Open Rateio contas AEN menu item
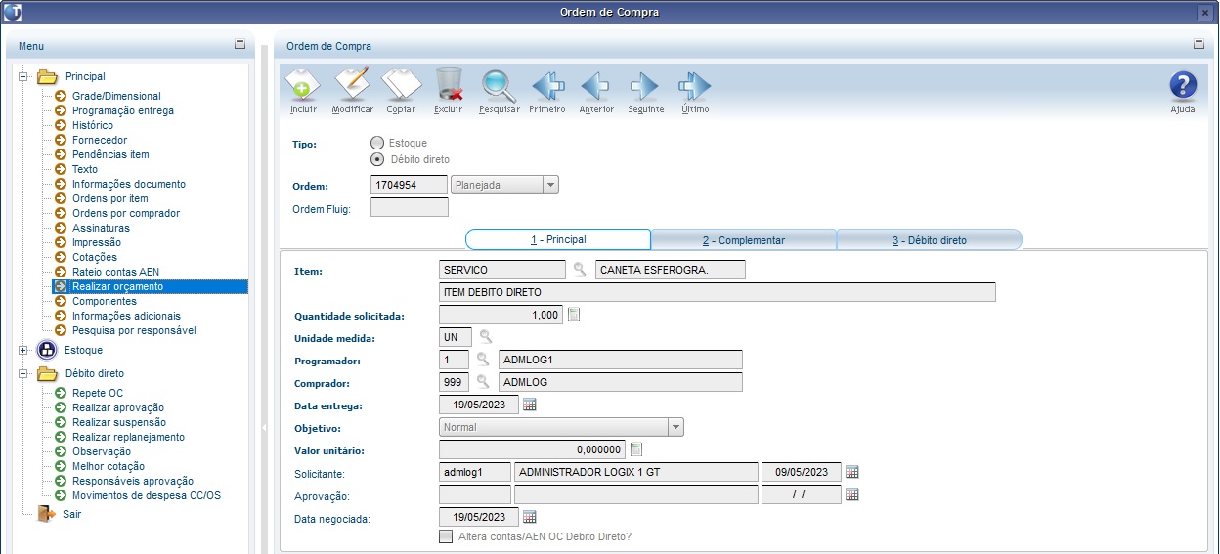 point(115,272)
